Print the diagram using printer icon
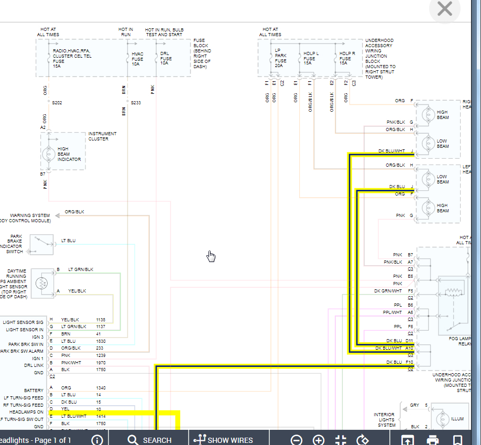Viewport: 481px width, 445px height. tap(432, 440)
